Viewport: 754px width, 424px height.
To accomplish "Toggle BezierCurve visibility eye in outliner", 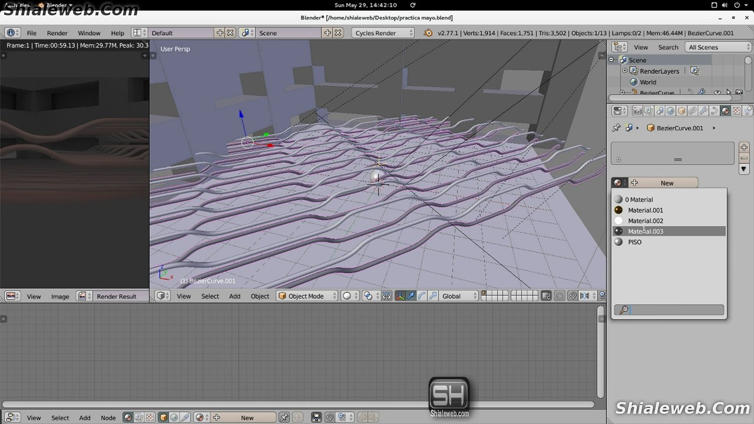I will click(717, 92).
